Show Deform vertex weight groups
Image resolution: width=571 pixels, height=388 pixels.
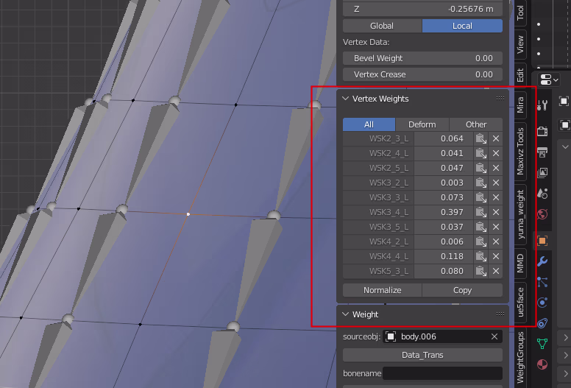422,124
